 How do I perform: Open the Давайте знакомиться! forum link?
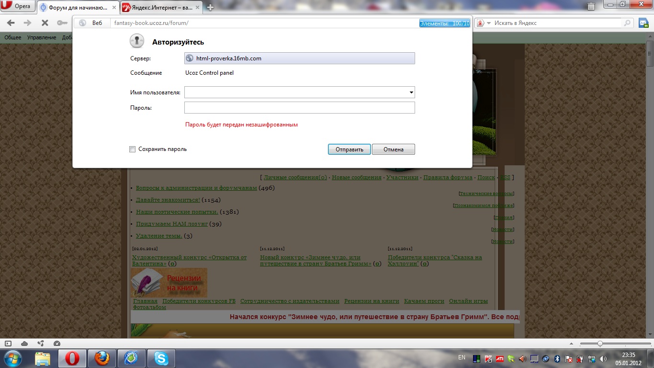click(x=168, y=200)
